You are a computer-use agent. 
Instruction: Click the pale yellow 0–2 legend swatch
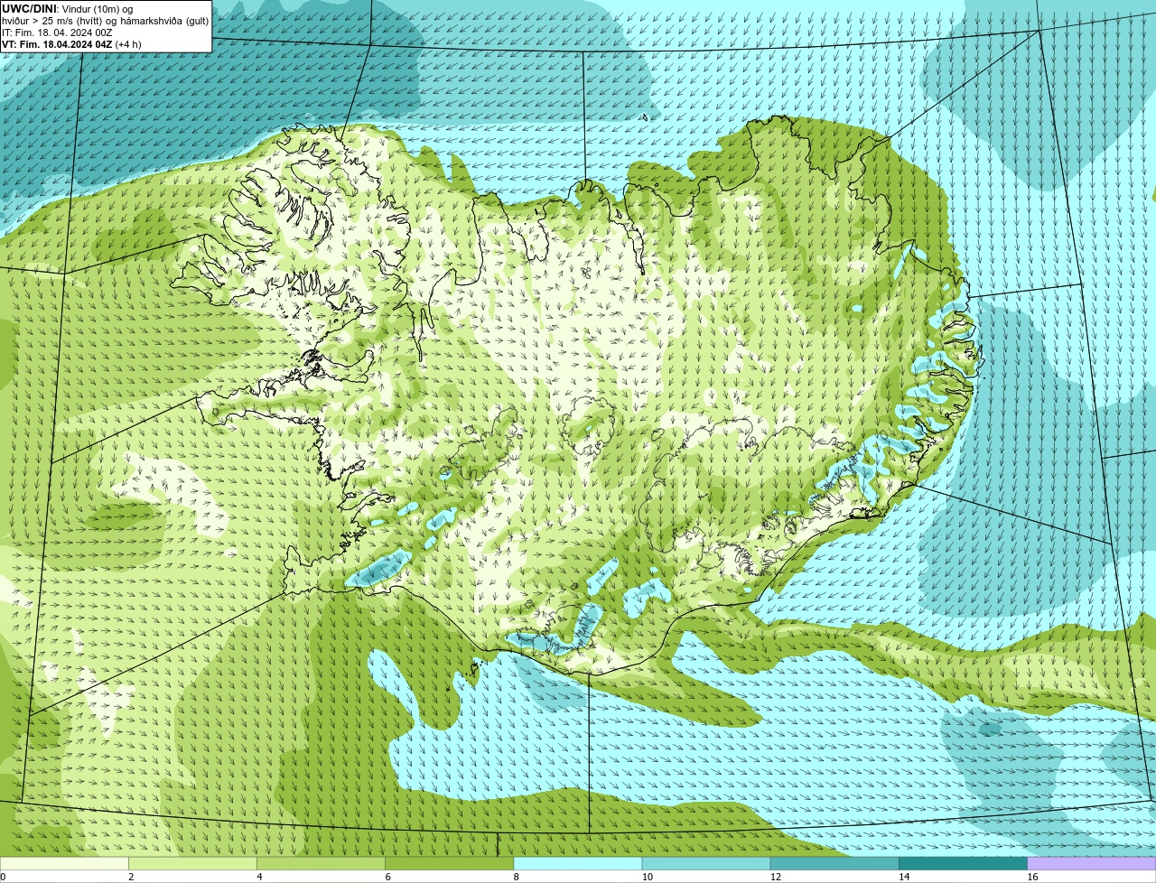point(64,864)
